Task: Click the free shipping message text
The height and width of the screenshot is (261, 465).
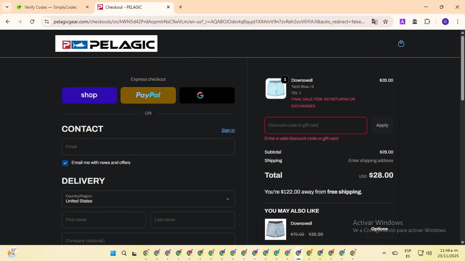Action: tap(313, 192)
